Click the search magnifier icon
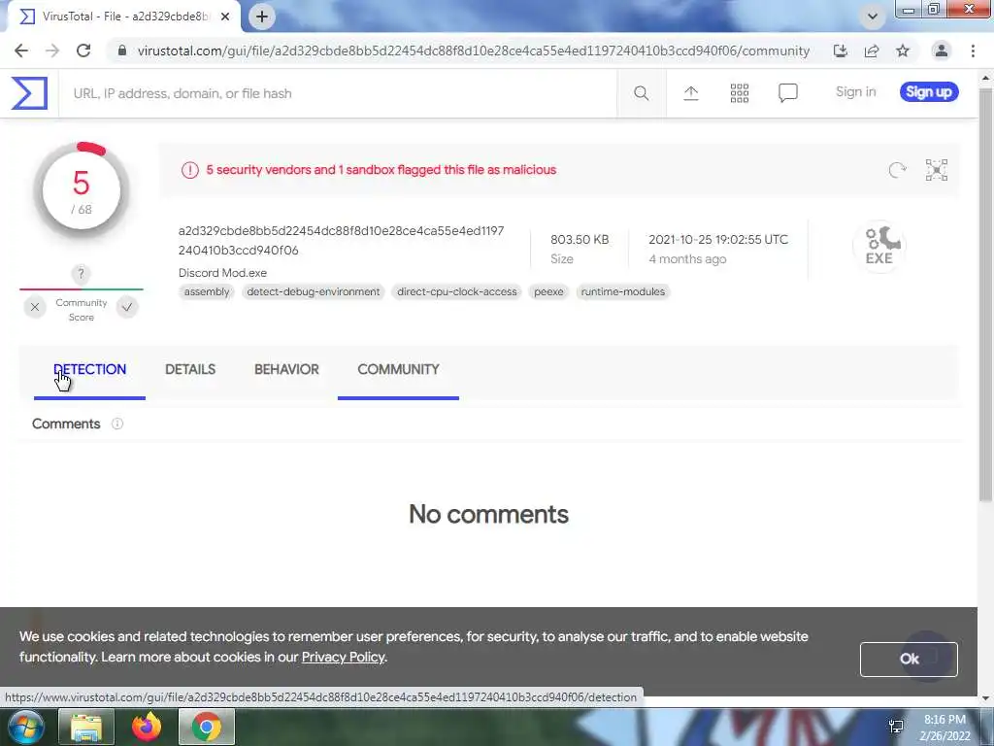This screenshot has height=746, width=994. click(641, 93)
